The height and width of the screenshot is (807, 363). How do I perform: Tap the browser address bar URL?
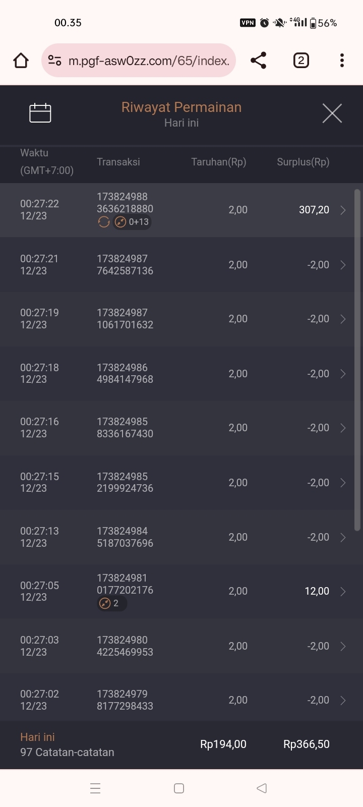(149, 61)
